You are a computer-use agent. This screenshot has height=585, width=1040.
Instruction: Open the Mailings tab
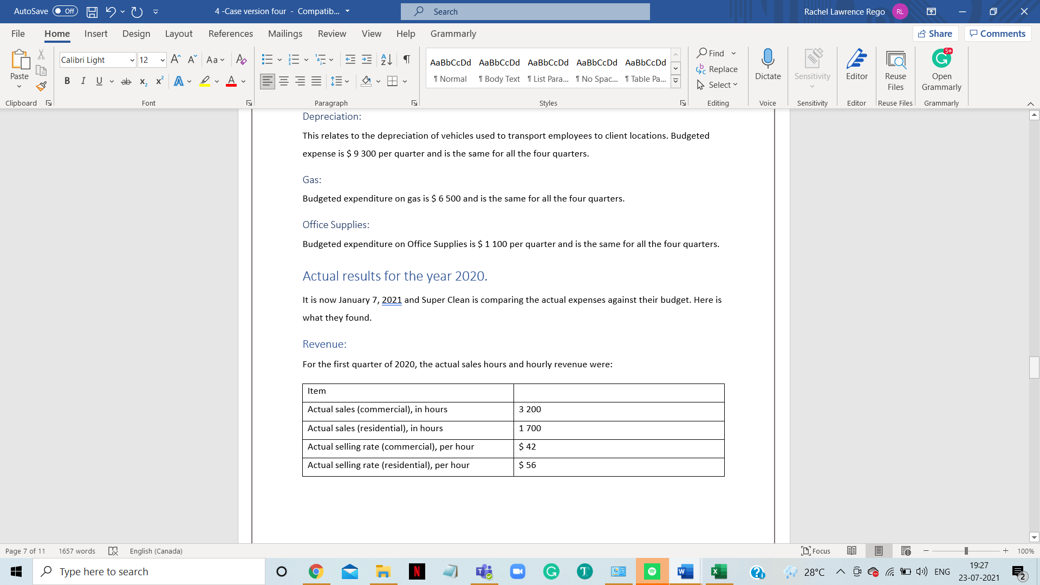[285, 34]
